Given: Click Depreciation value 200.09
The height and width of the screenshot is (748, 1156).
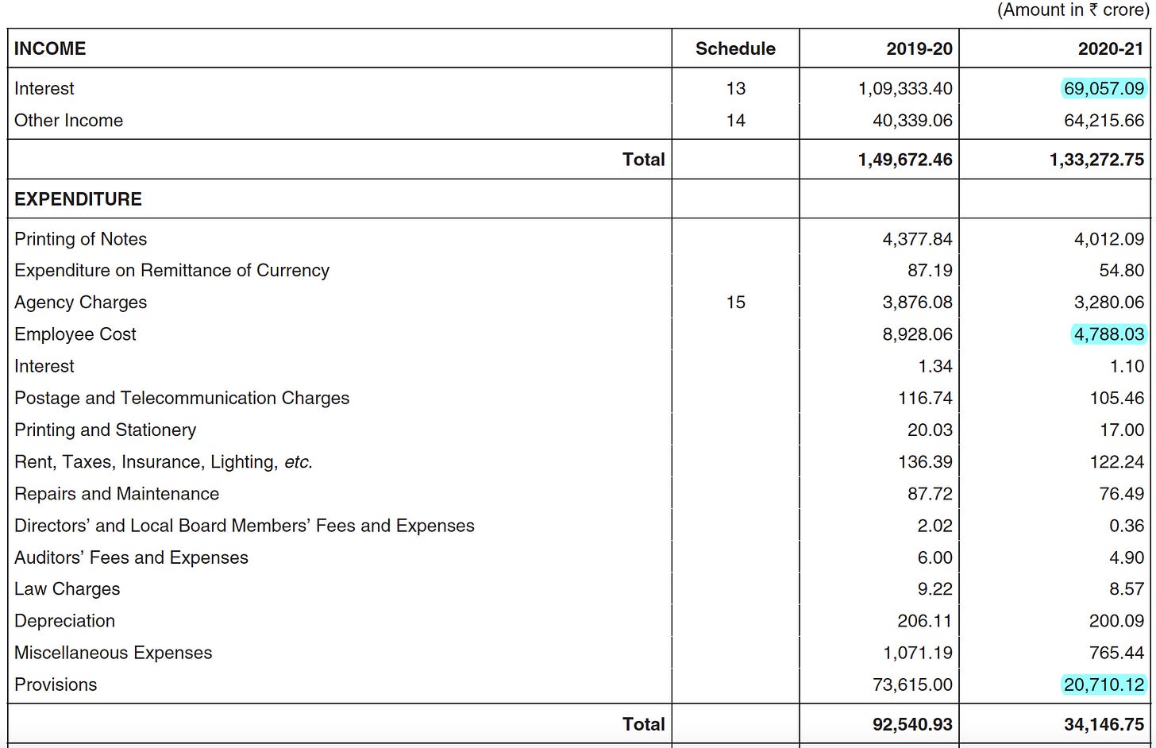Looking at the screenshot, I should coord(1117,621).
